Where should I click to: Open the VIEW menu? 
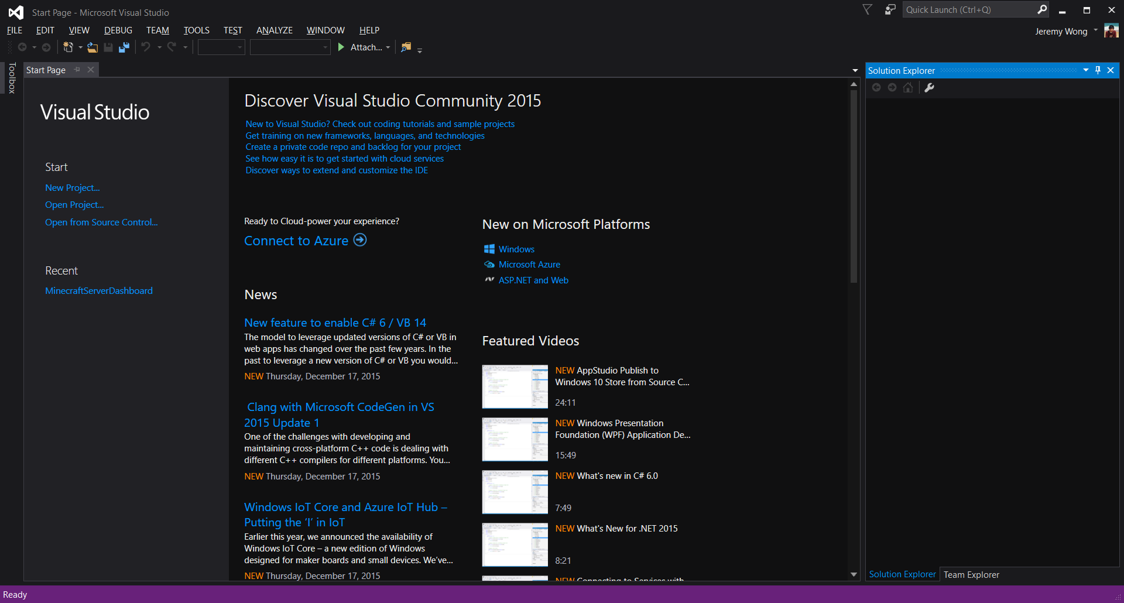(79, 30)
